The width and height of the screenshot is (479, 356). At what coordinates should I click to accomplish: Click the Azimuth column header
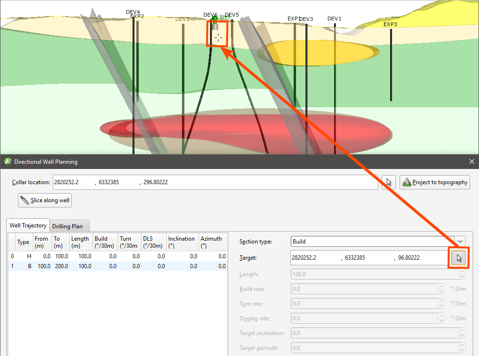[x=211, y=242]
